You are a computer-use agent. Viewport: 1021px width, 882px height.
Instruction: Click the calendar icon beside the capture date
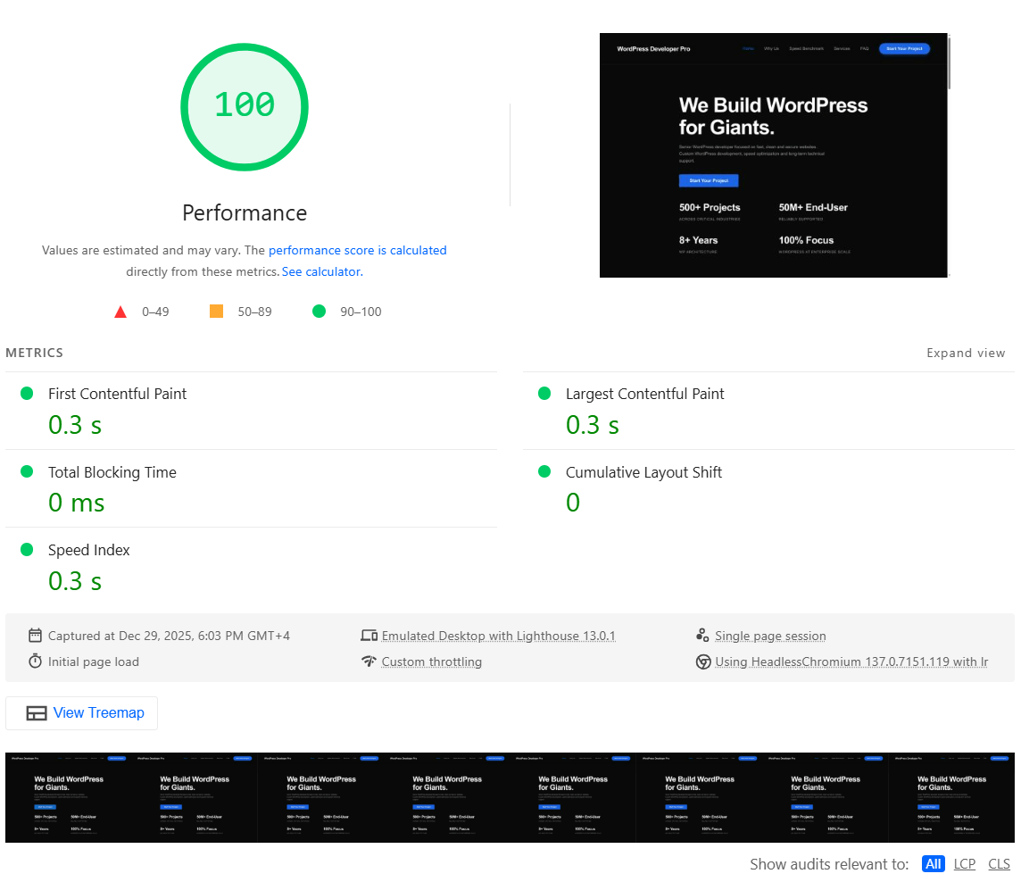(x=36, y=635)
